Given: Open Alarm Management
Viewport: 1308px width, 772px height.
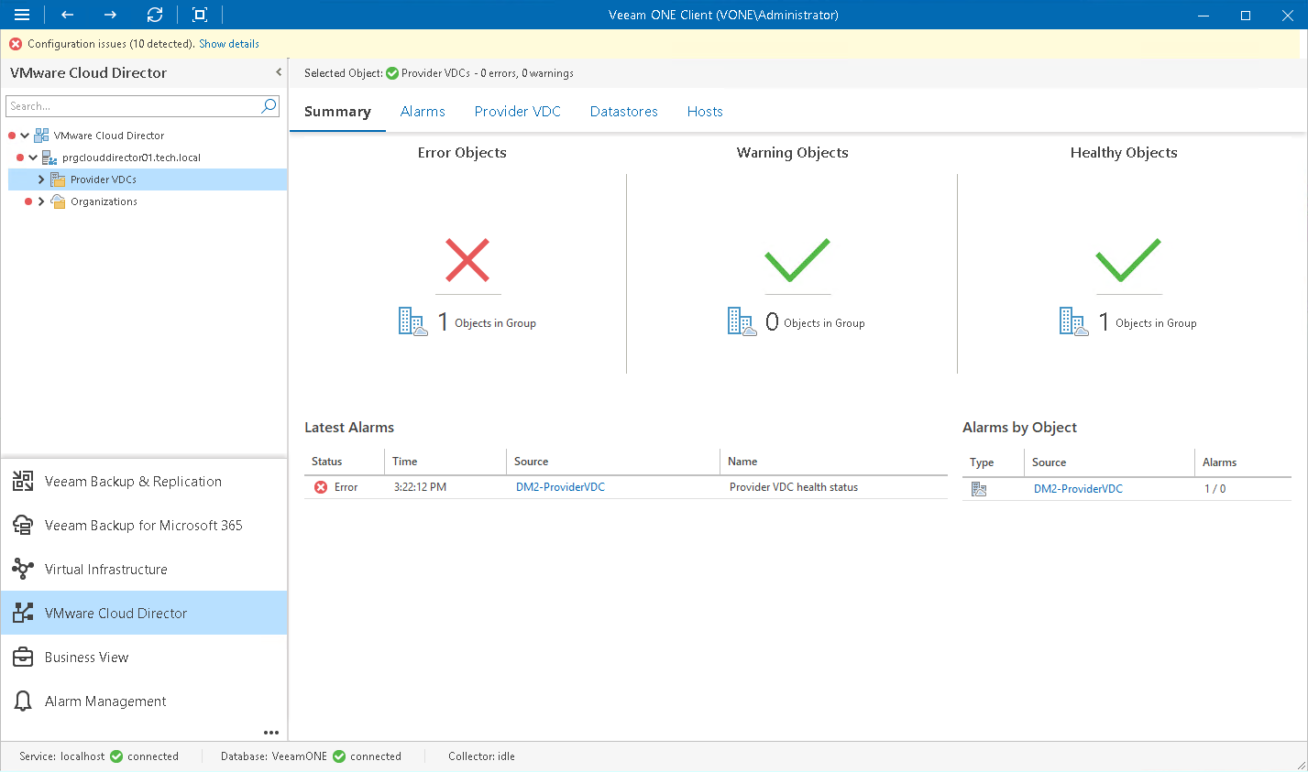Looking at the screenshot, I should 144,701.
